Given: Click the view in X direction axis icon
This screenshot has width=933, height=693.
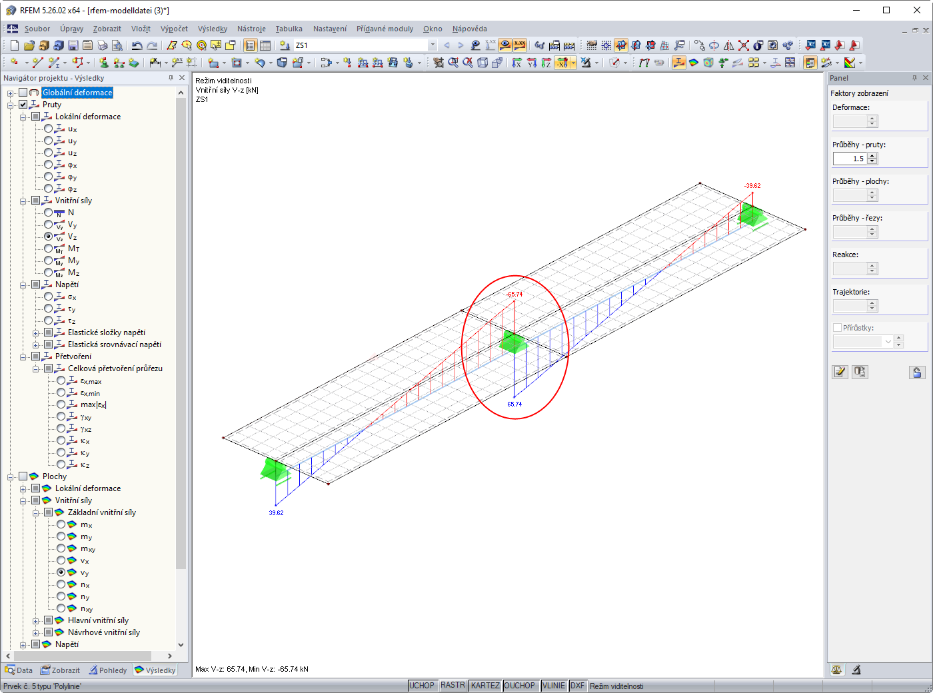Looking at the screenshot, I should coord(517,63).
